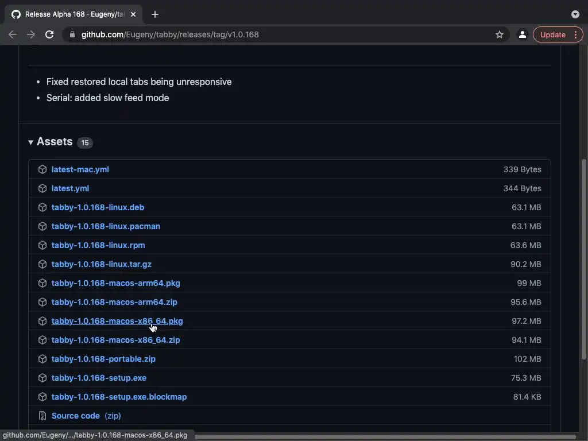Download tabby-1.0.168-macos-x86_64.zip
The height and width of the screenshot is (441, 588).
pos(116,340)
